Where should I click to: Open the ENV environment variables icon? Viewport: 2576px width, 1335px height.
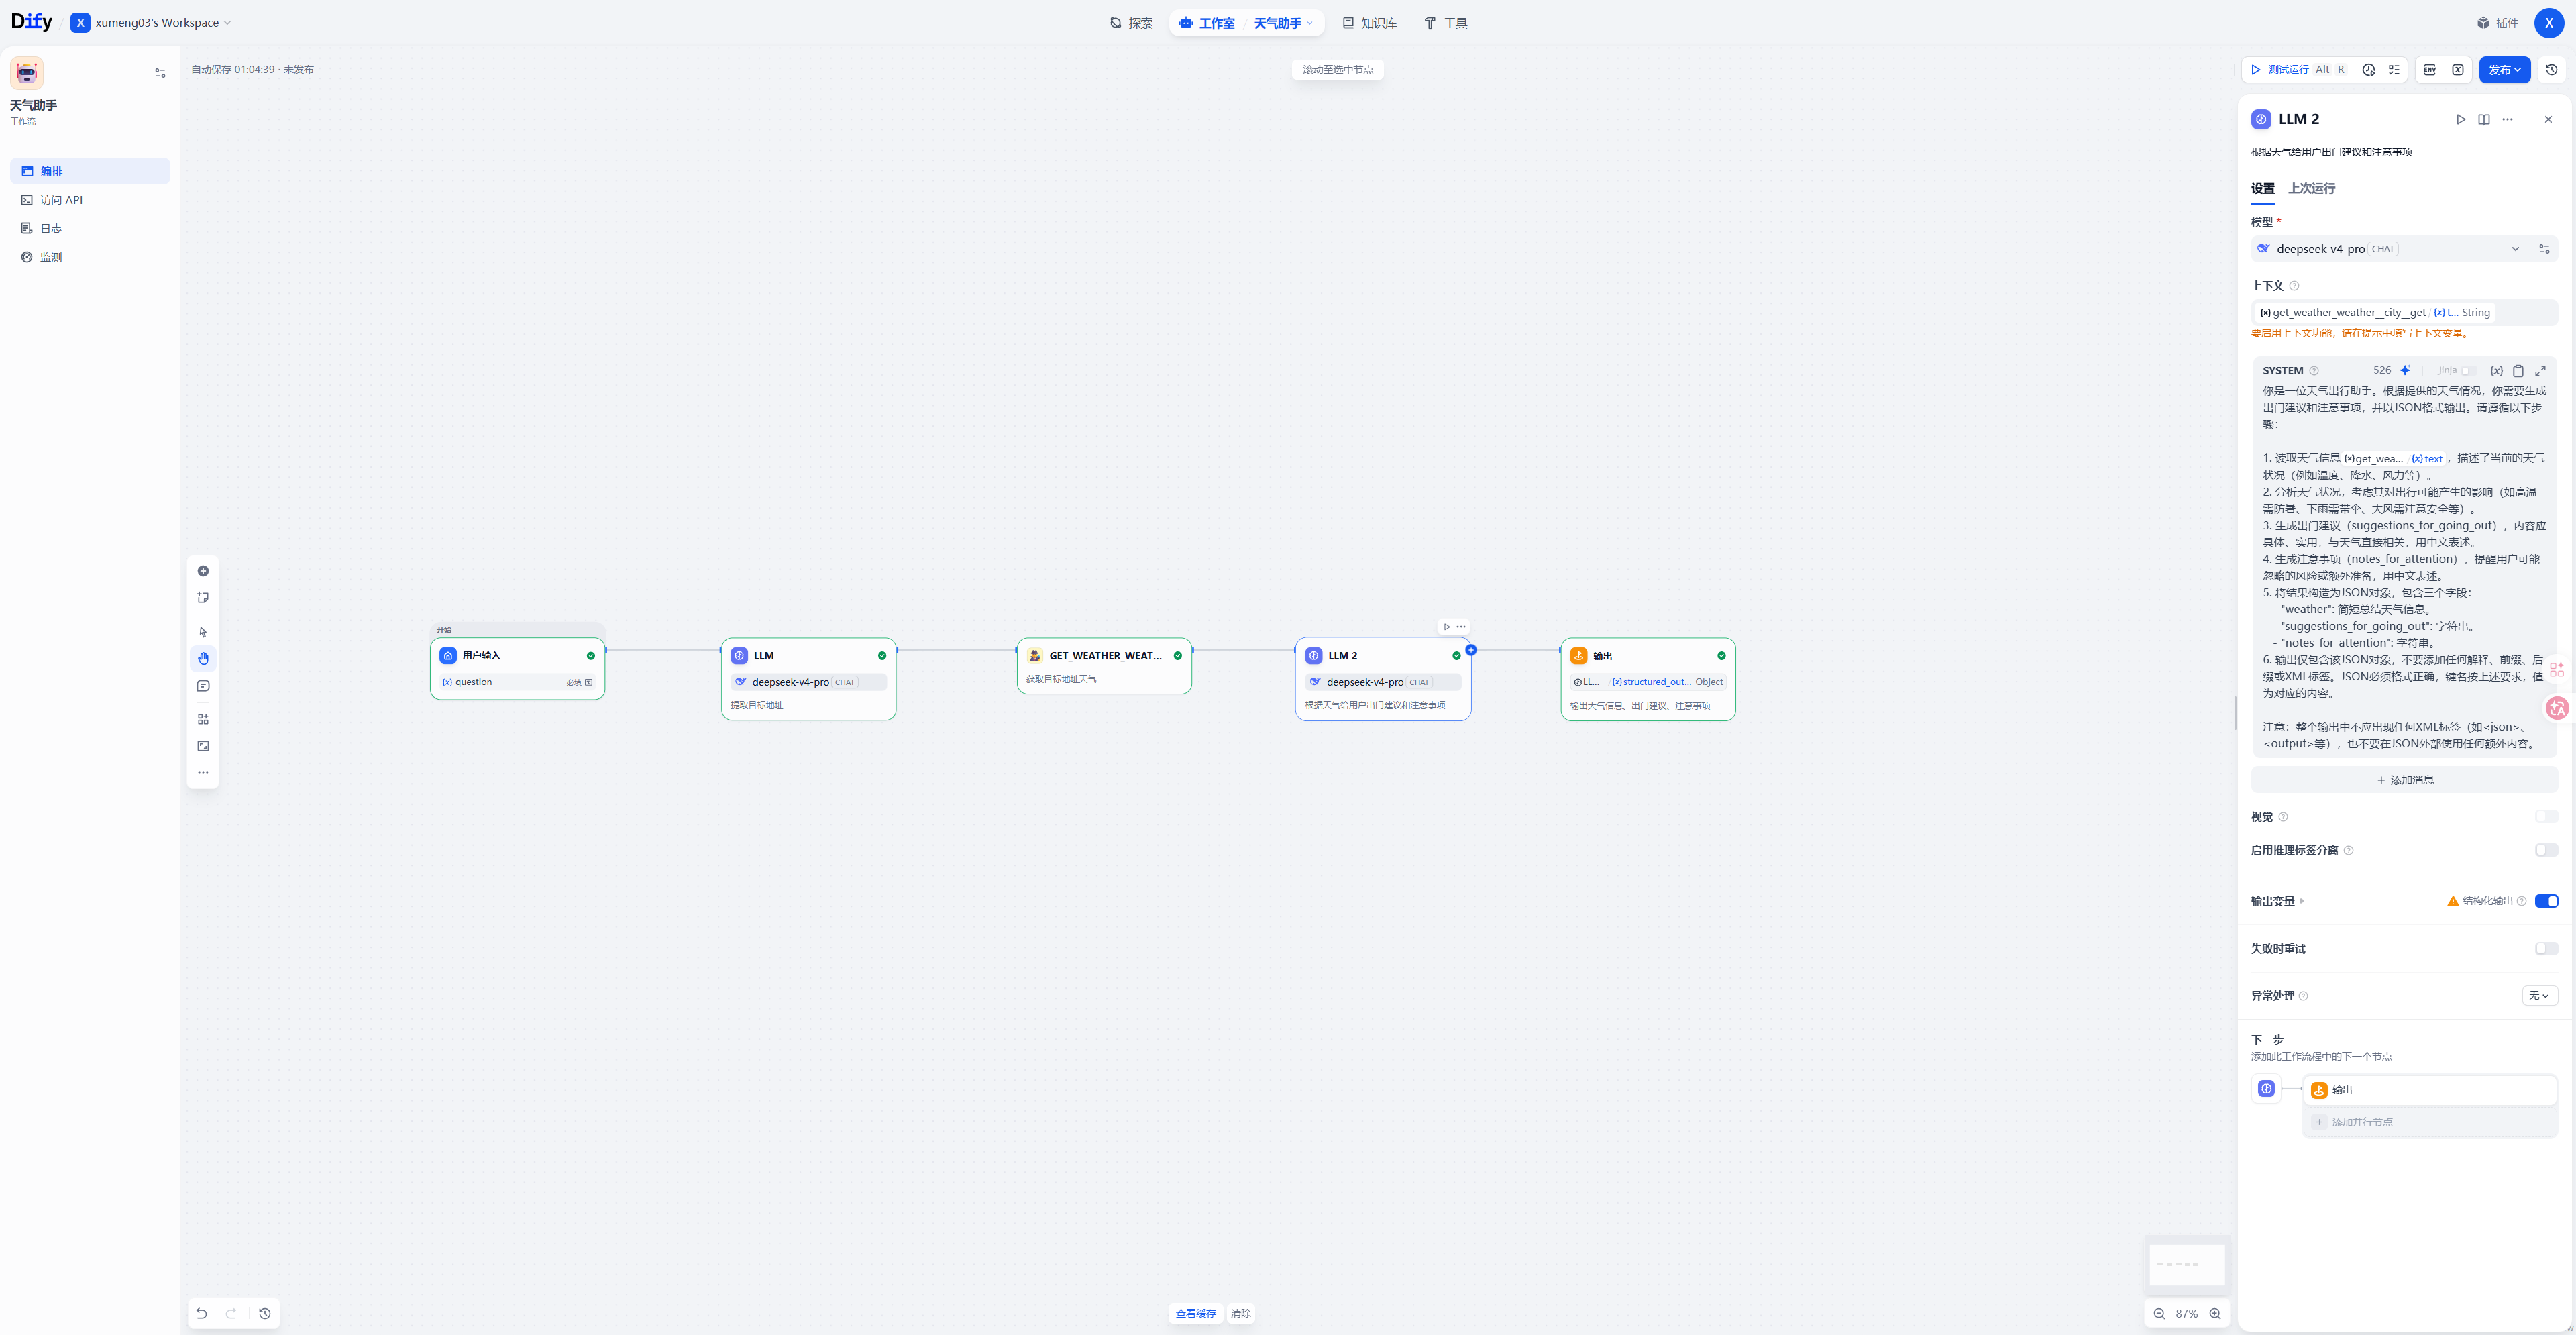tap(2430, 70)
